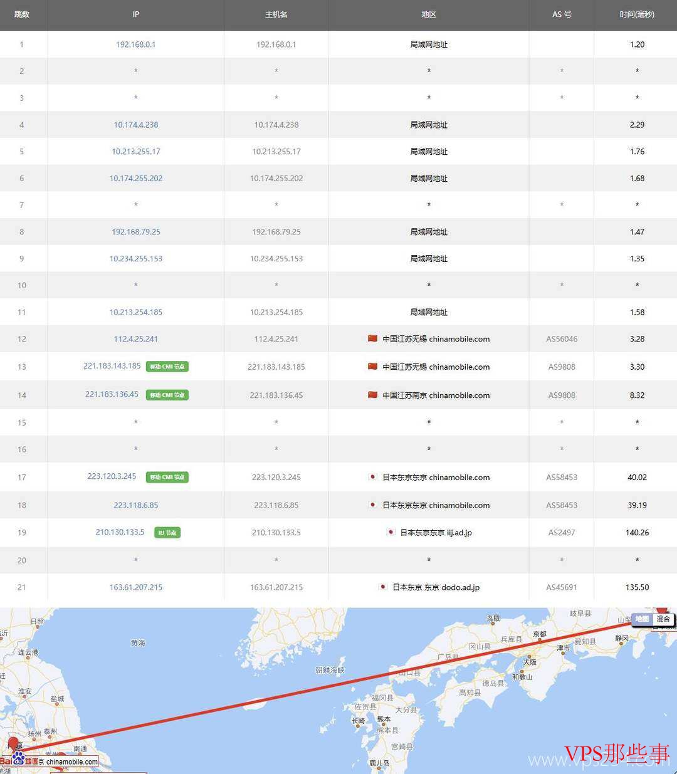Click the 京都 label on the map

[540, 634]
